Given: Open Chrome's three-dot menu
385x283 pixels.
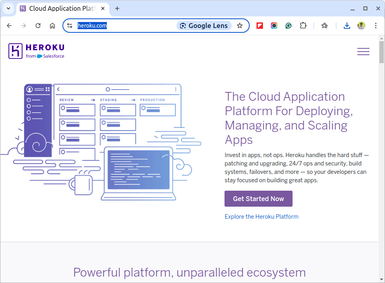Looking at the screenshot, I should coord(376,26).
